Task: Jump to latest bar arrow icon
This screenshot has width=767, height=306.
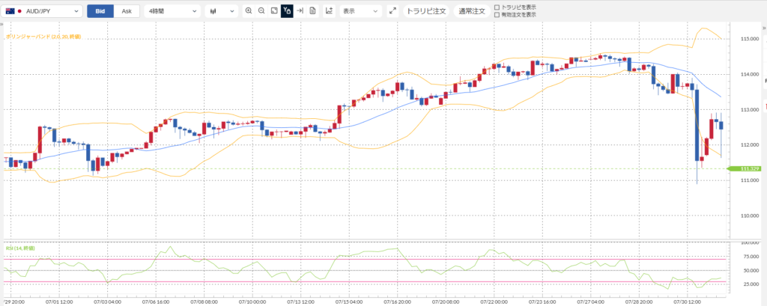Action: 300,10
